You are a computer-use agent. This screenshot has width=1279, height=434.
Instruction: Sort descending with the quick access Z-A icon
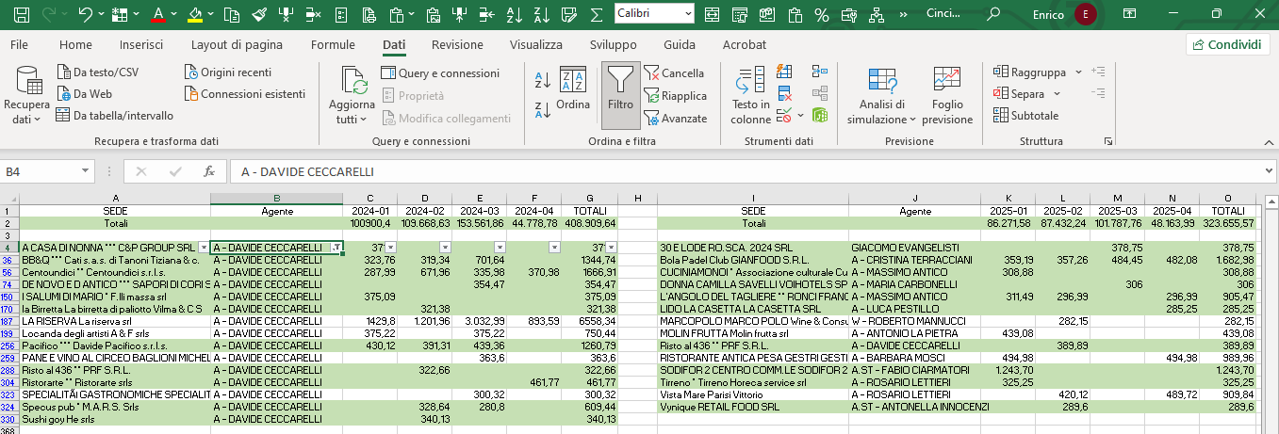click(542, 14)
